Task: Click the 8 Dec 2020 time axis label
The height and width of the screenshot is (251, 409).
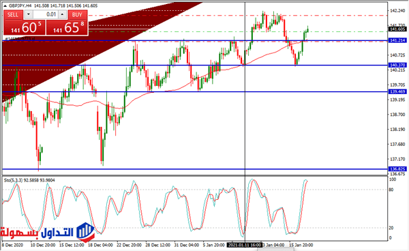Action: (12, 245)
